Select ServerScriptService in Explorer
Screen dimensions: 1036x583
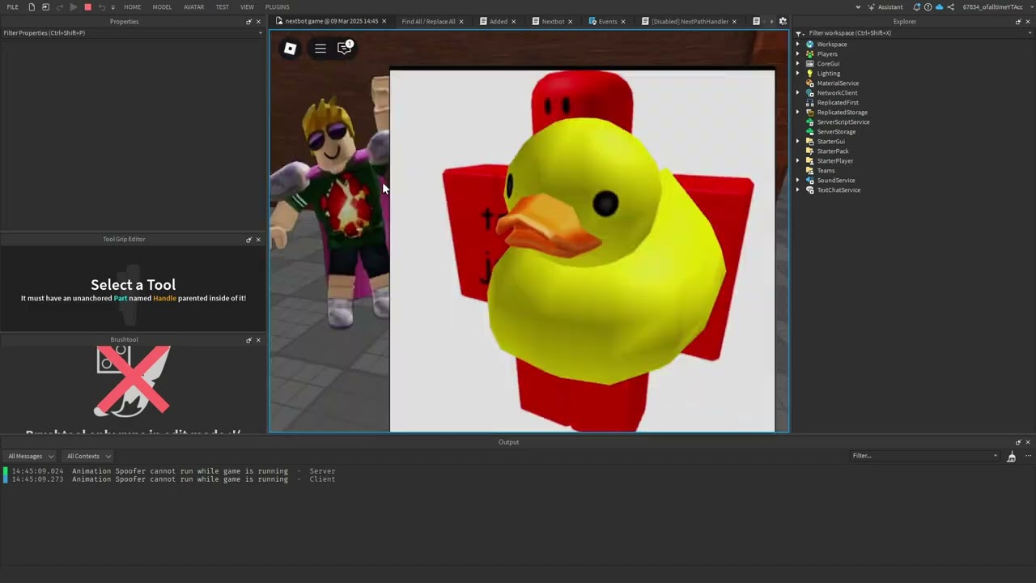click(843, 122)
